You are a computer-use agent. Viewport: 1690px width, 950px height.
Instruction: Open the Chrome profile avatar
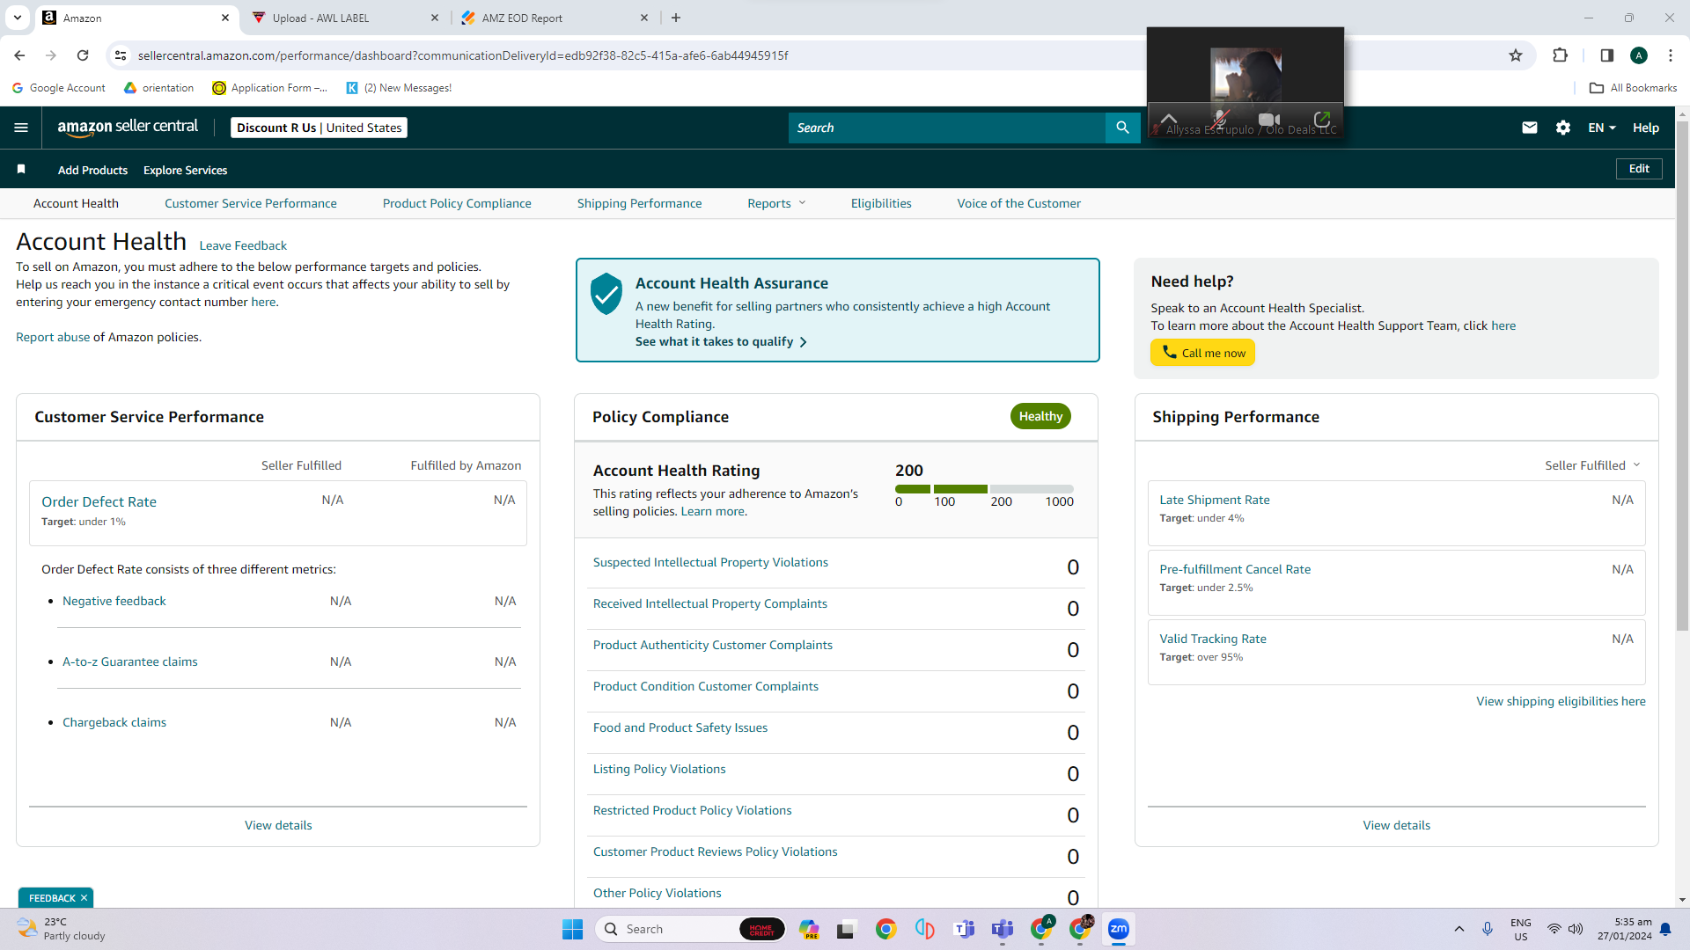point(1639,55)
